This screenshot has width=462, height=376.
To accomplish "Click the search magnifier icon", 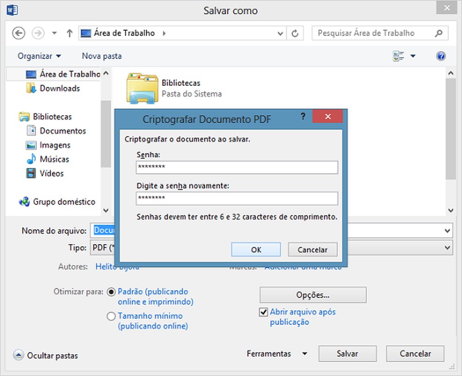I will (x=439, y=33).
